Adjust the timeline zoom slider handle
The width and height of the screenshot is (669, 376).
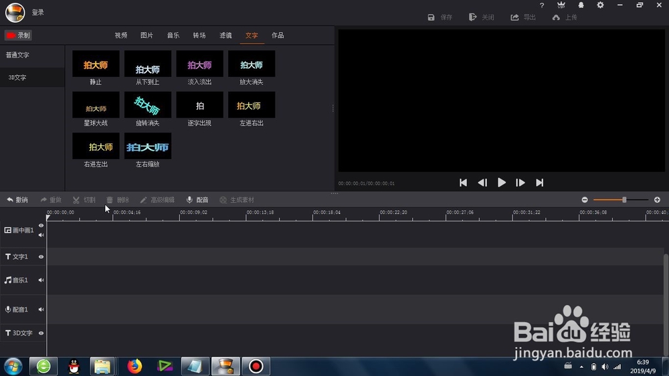[624, 200]
